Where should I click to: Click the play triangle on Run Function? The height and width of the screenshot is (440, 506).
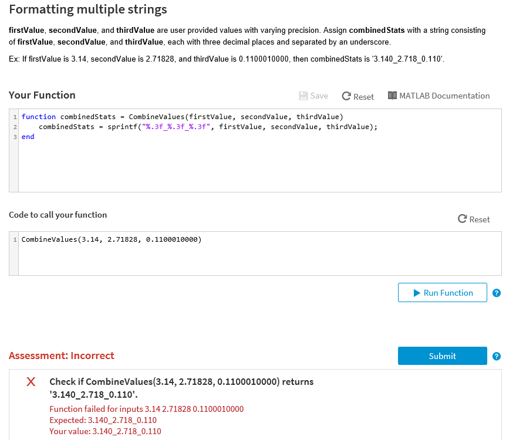pyautogui.click(x=417, y=293)
